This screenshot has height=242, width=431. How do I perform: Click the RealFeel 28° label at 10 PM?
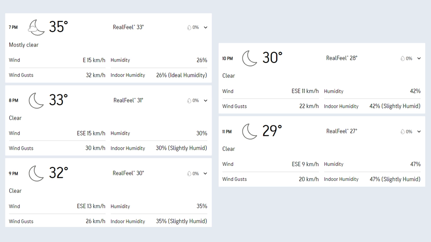[342, 58]
